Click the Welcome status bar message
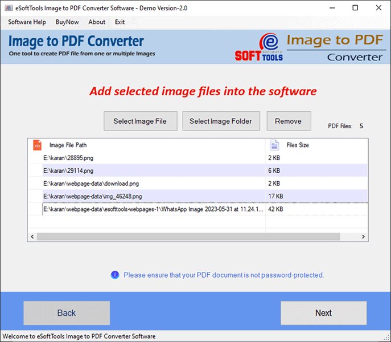The height and width of the screenshot is (342, 391). click(79, 336)
